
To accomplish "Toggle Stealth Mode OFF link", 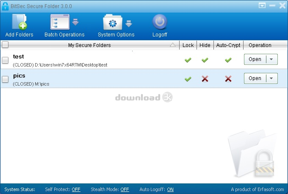I will coord(125,189).
